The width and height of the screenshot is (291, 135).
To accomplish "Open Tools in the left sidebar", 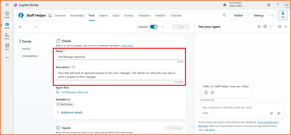I will pyautogui.click(x=7, y=47).
